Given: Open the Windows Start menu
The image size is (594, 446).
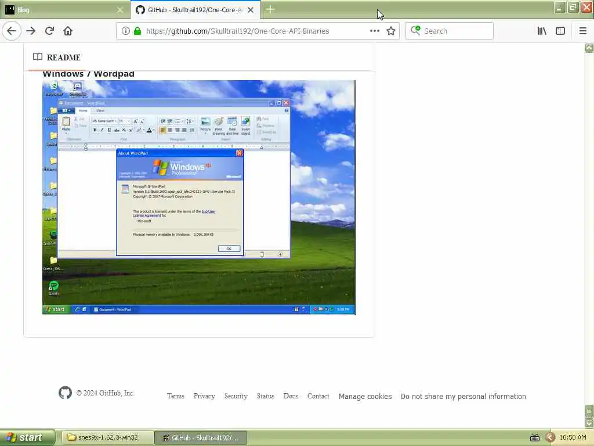Looking at the screenshot, I should pyautogui.click(x=27, y=437).
